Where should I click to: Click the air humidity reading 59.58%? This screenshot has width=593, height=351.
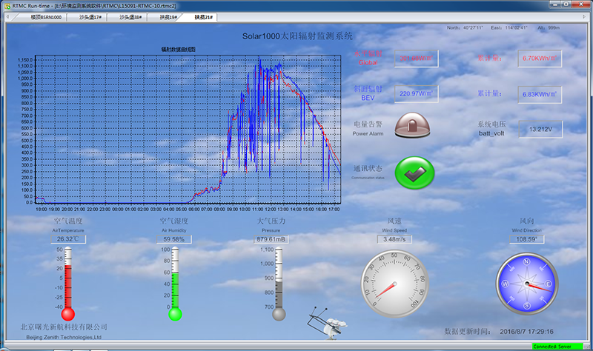coord(174,239)
